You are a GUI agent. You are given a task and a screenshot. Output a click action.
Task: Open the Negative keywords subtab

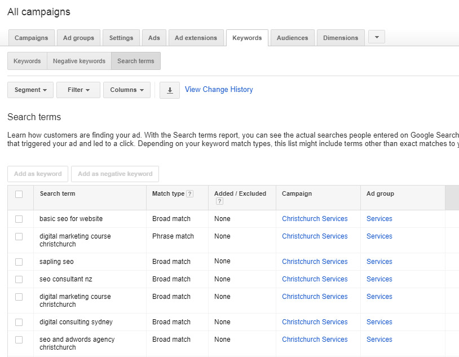pos(78,61)
